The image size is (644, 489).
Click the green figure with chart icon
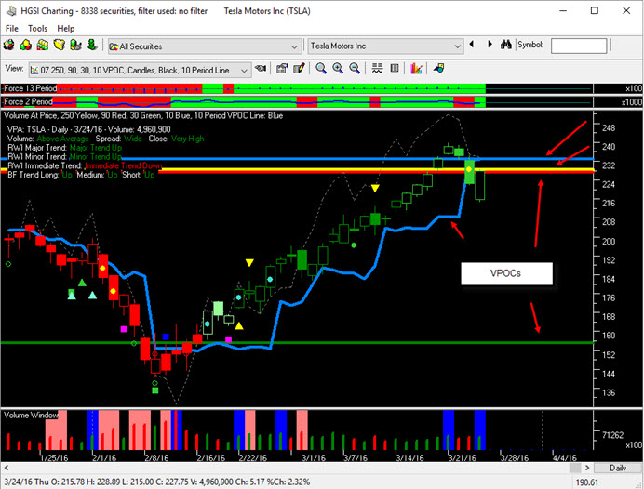[75, 46]
